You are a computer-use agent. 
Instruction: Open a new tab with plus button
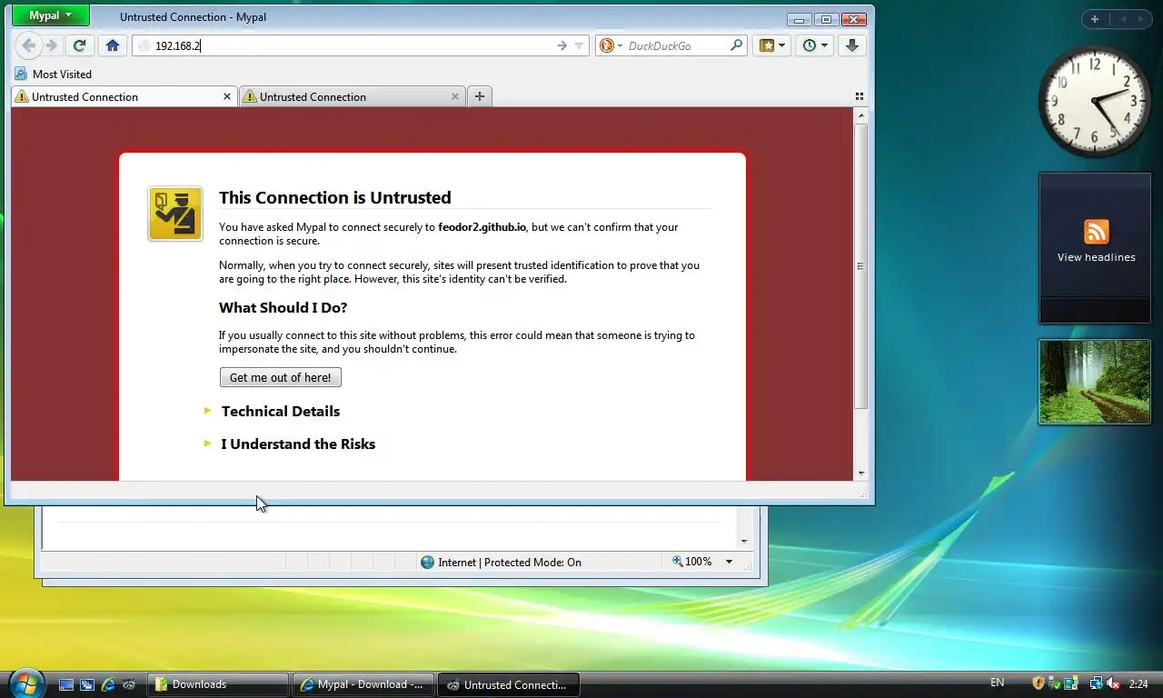pos(480,96)
